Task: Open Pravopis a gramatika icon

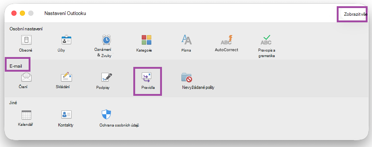Action: 267,40
